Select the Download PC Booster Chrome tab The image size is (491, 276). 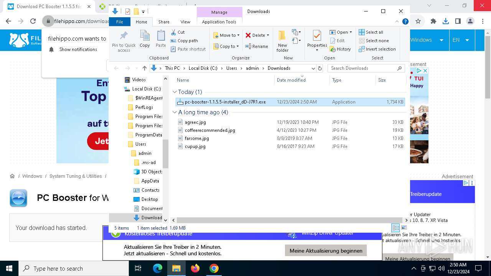pyautogui.click(x=49, y=7)
